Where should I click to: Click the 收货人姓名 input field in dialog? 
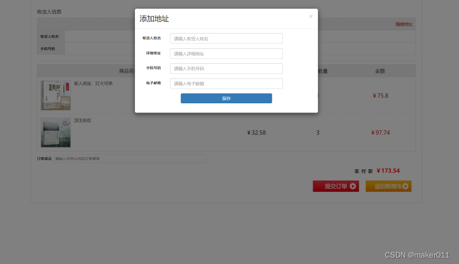point(226,38)
